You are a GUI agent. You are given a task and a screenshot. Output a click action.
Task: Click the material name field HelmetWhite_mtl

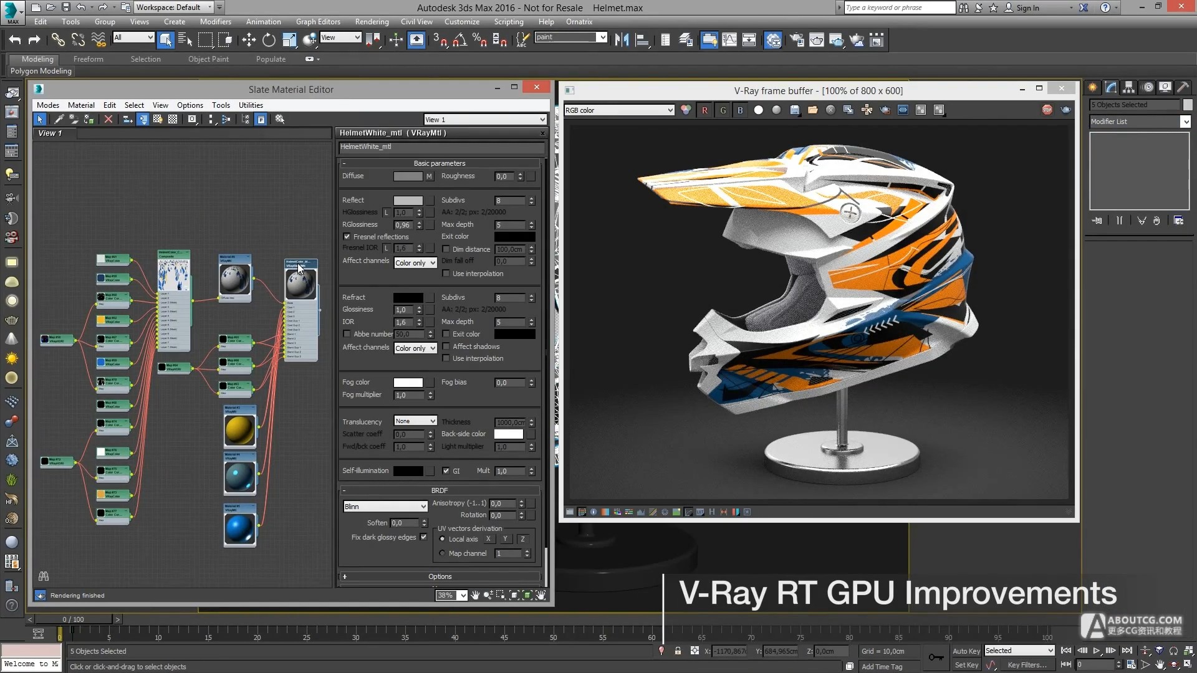pos(441,147)
